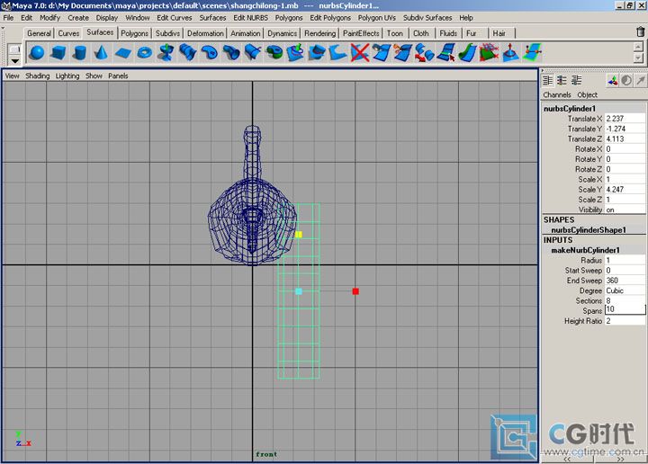The height and width of the screenshot is (464, 648).
Task: Show the Channel Box only layout icon
Action: tap(547, 80)
